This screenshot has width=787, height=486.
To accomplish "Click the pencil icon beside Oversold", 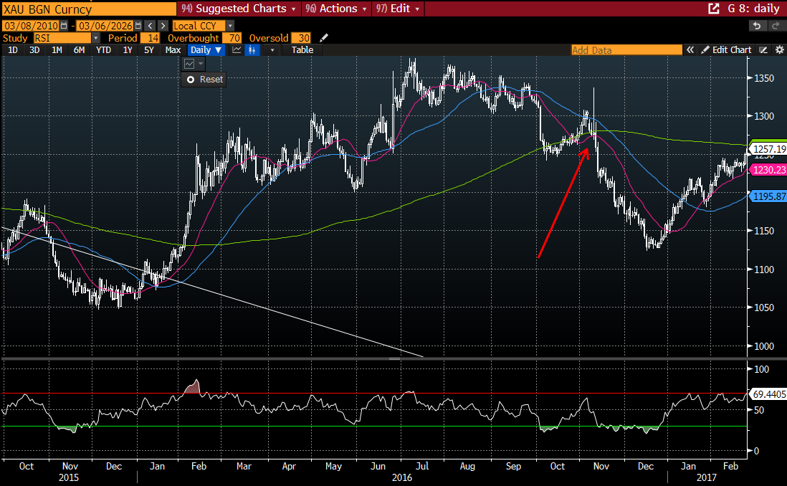I will (324, 38).
